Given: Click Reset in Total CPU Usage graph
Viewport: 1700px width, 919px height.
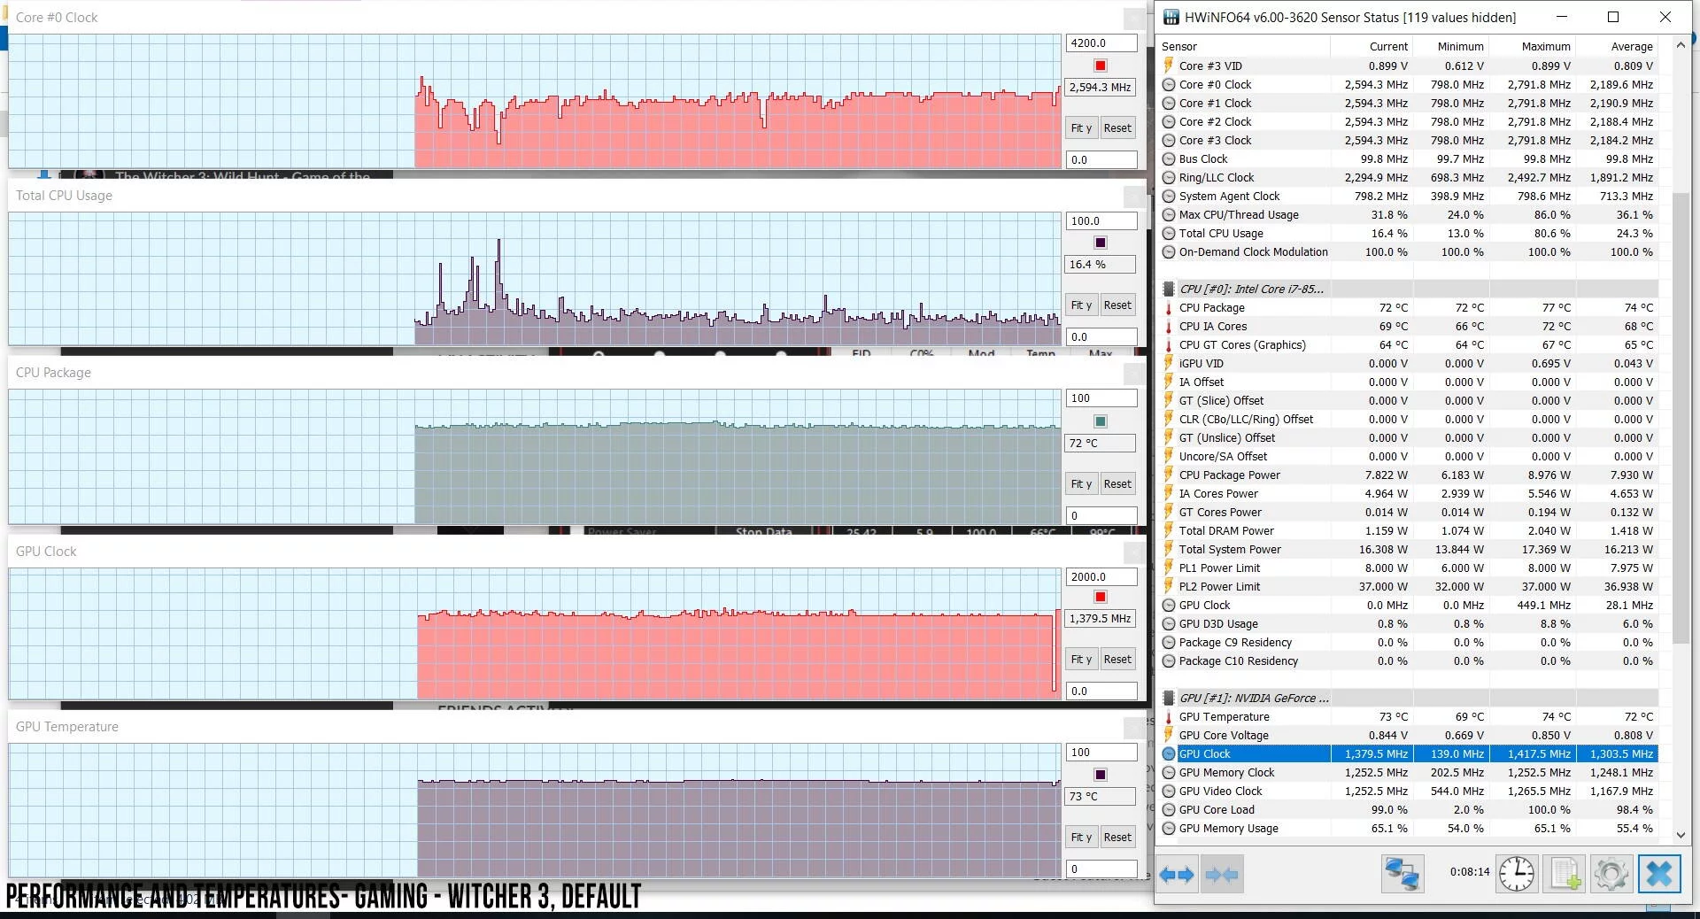Looking at the screenshot, I should (1117, 305).
